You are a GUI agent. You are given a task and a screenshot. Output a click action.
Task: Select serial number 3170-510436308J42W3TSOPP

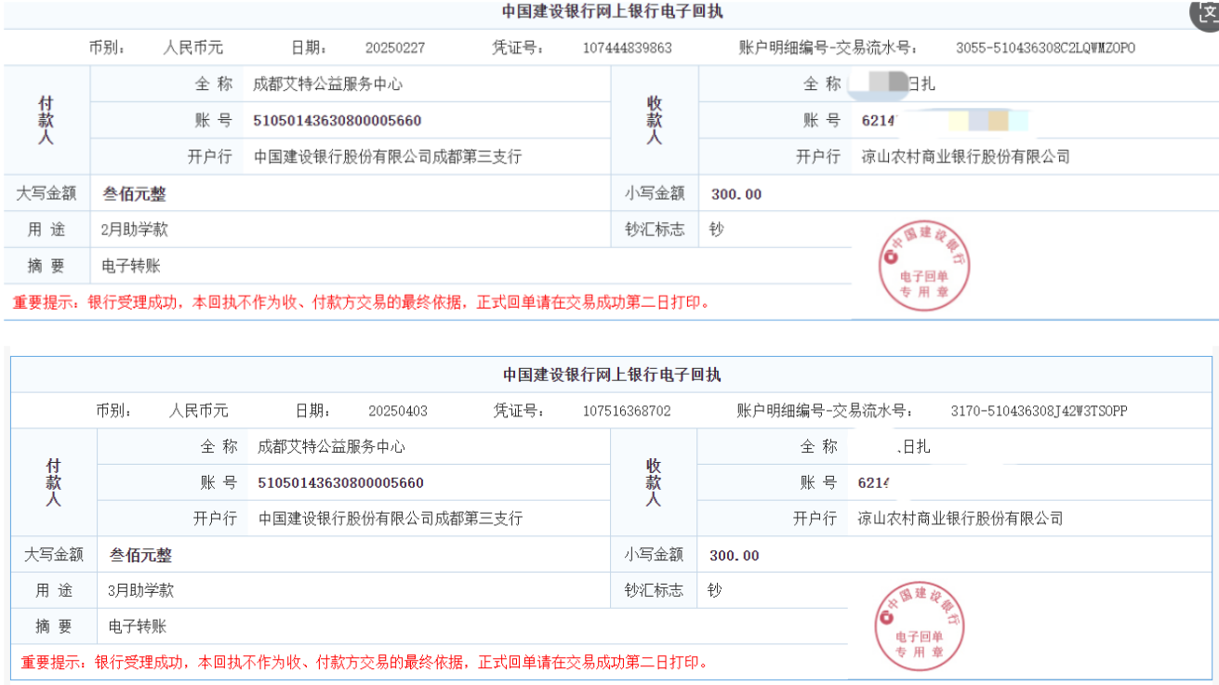coord(1039,411)
